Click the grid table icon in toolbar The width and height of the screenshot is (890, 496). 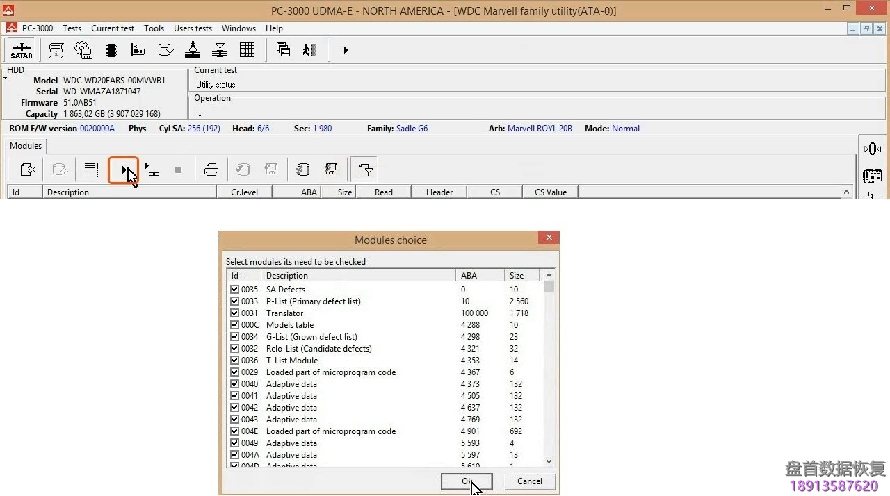[x=247, y=50]
